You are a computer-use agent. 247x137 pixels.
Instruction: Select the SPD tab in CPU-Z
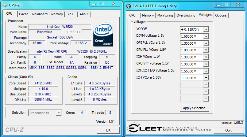tap(70, 14)
